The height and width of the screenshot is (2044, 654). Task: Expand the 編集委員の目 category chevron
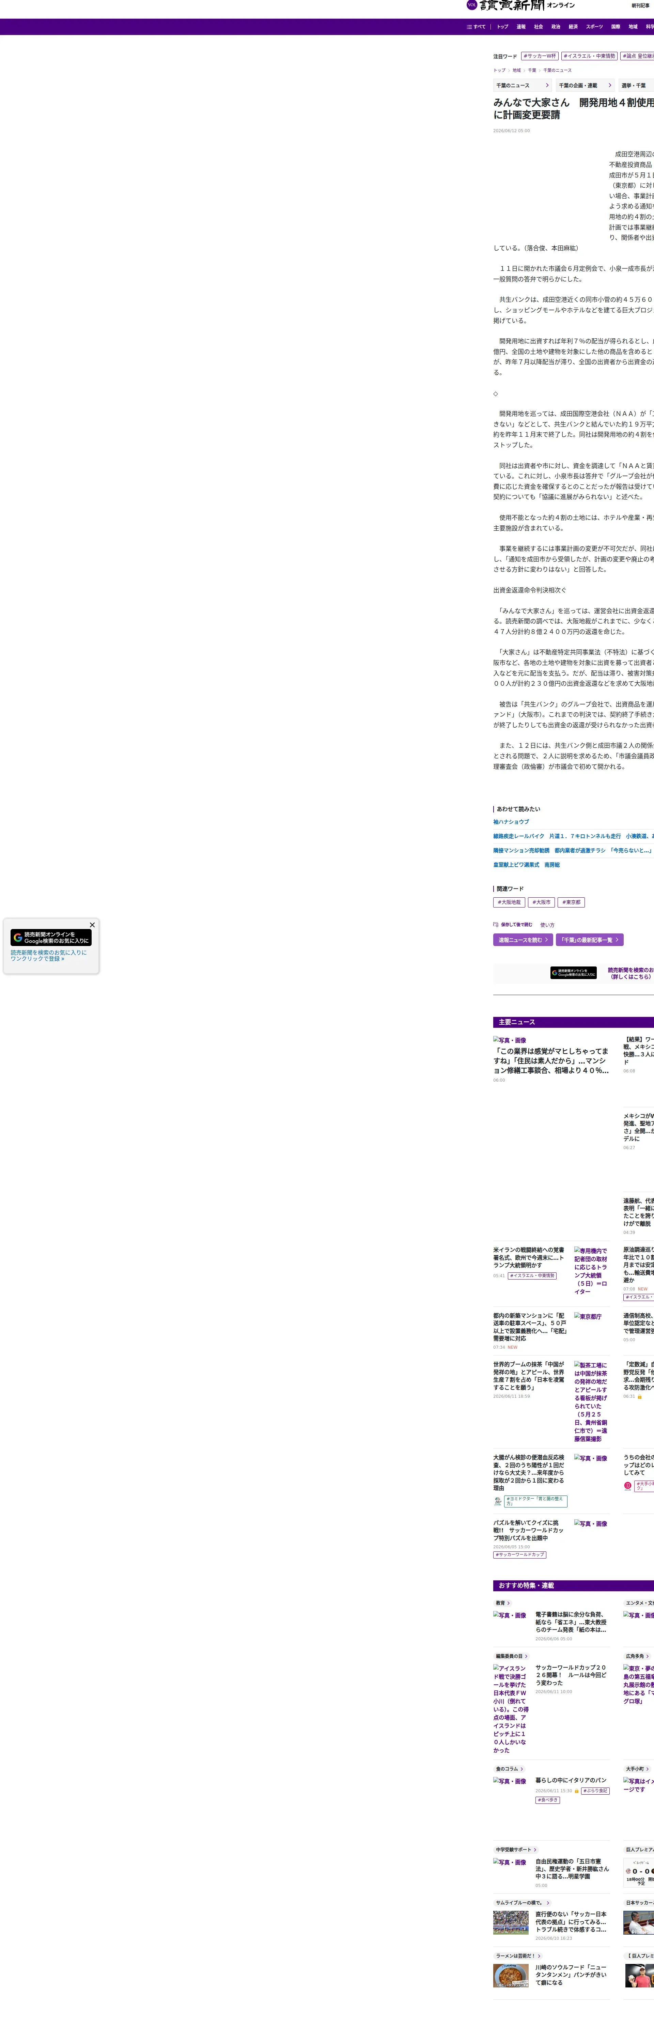[526, 1656]
